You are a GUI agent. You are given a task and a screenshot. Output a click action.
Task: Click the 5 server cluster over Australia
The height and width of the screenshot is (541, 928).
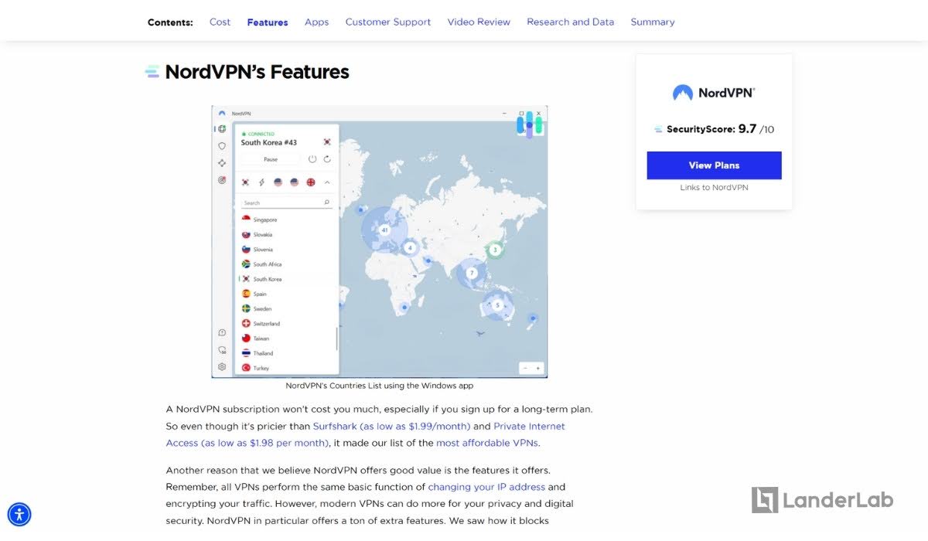tap(498, 305)
